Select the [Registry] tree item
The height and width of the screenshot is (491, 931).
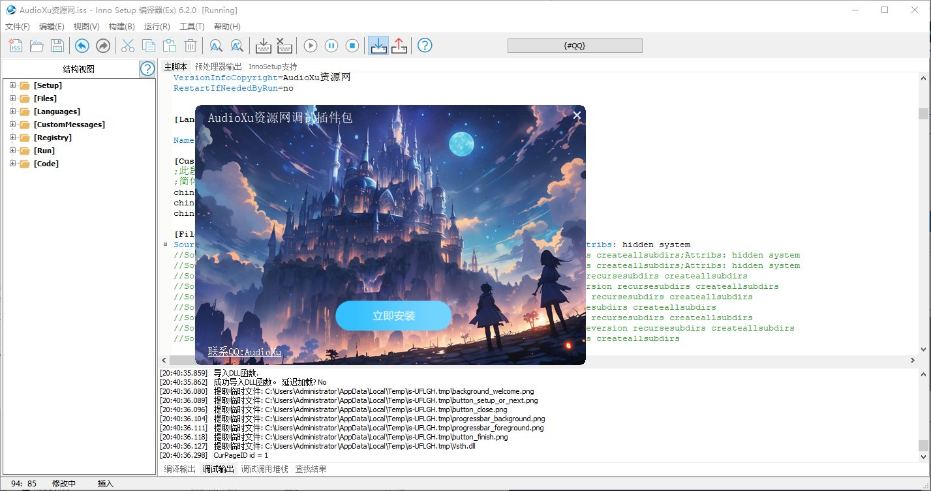coord(53,138)
